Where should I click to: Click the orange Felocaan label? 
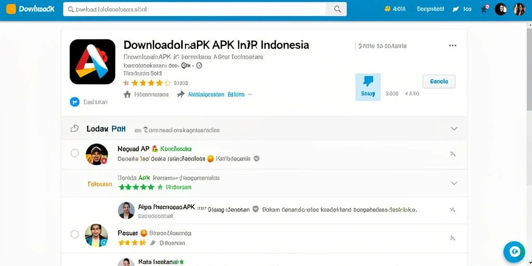(100, 184)
